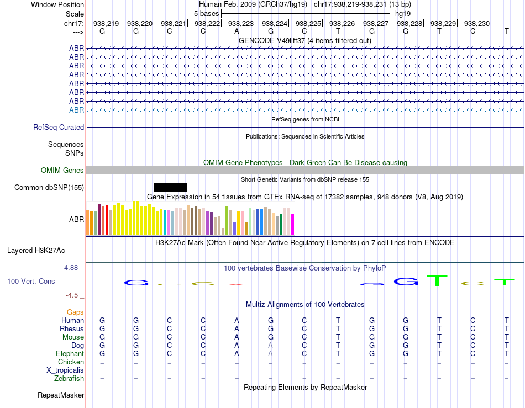Click the RefSeq Curated track label
The width and height of the screenshot is (525, 408).
pos(58,127)
